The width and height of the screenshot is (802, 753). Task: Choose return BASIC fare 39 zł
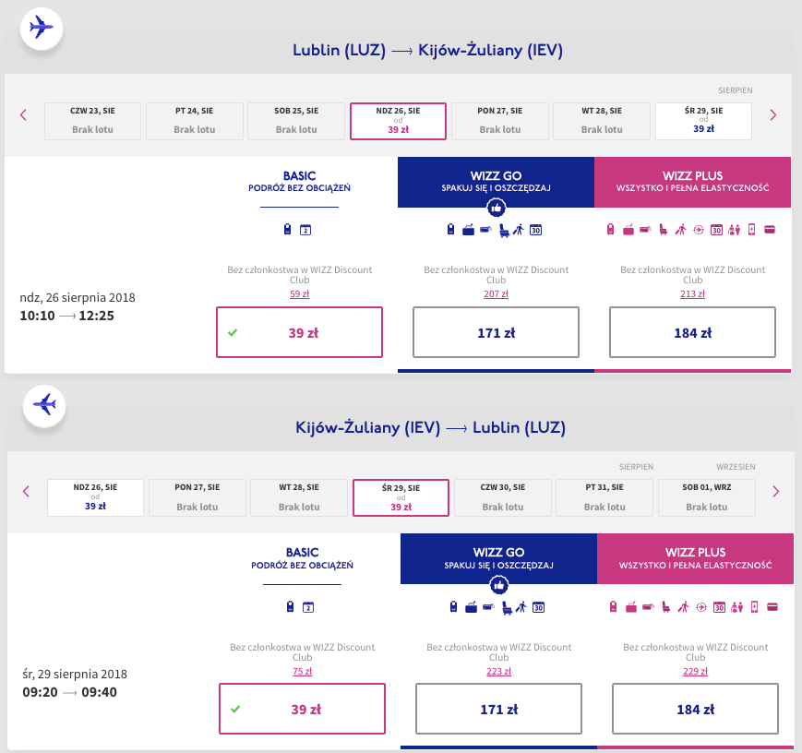303,709
